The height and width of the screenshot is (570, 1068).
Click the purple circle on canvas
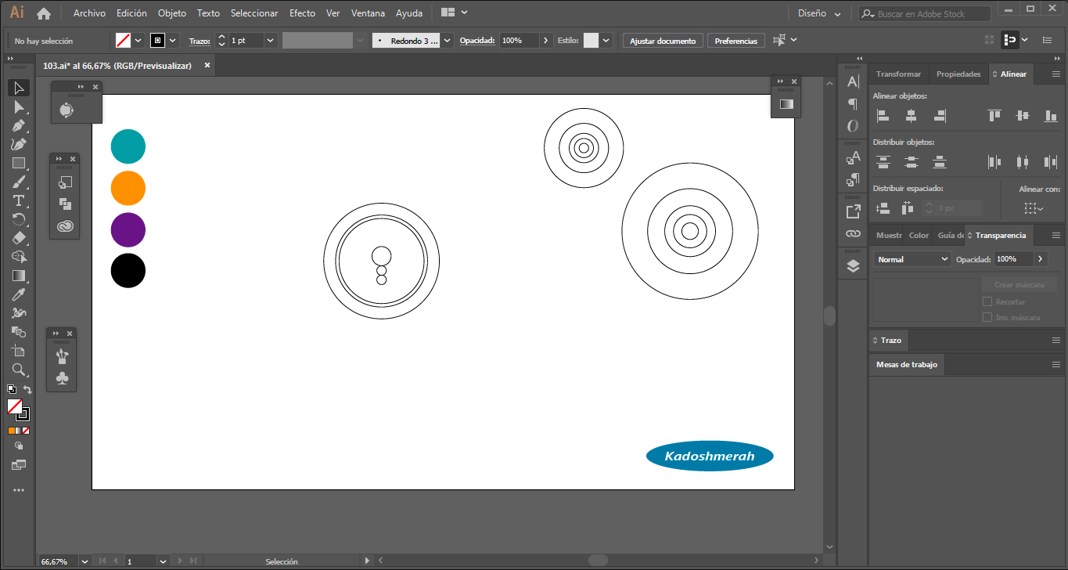click(128, 229)
